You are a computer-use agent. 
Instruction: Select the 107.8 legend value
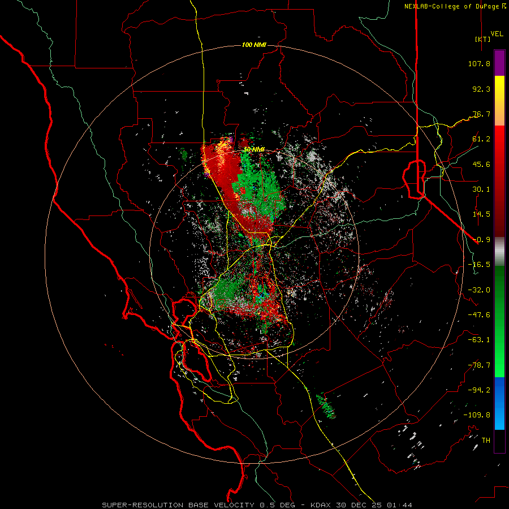[x=479, y=63]
